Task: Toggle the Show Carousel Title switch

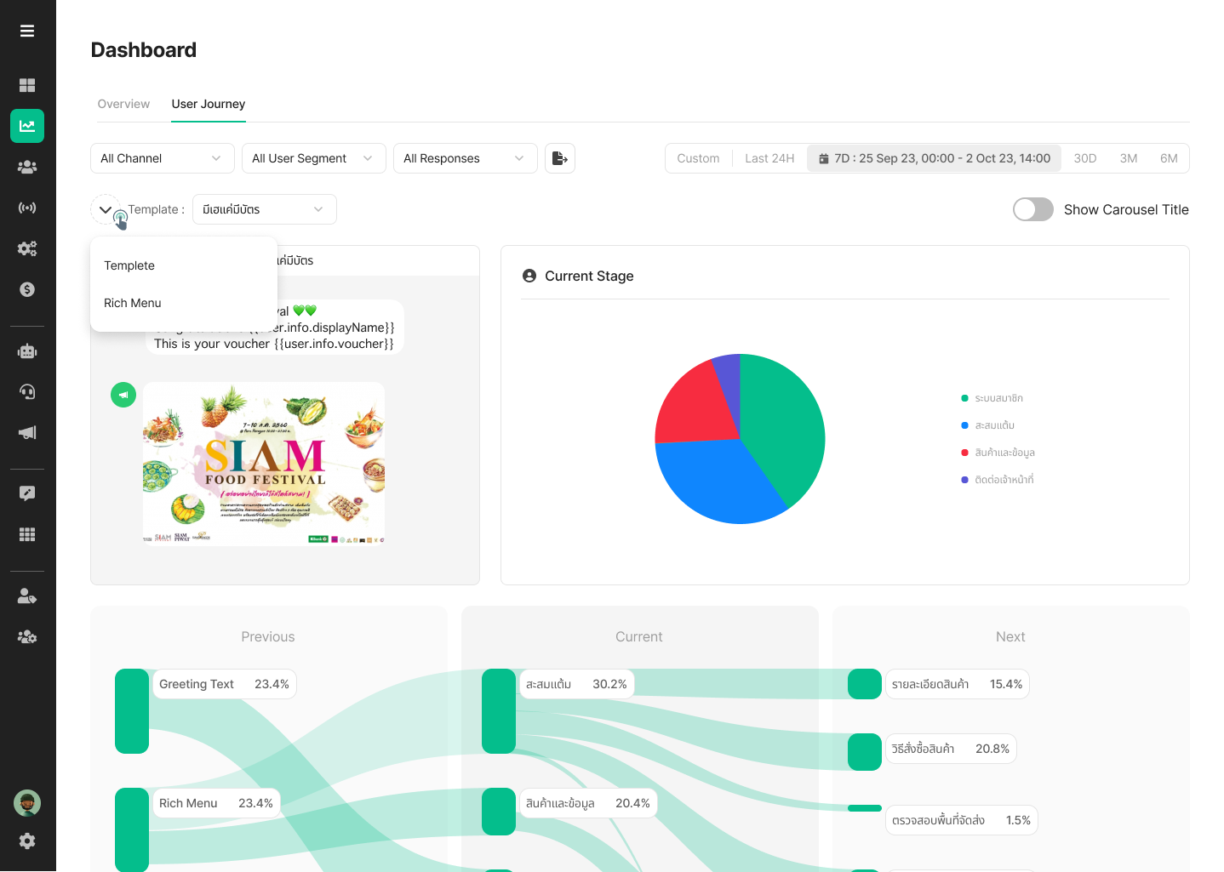Action: (x=1032, y=209)
